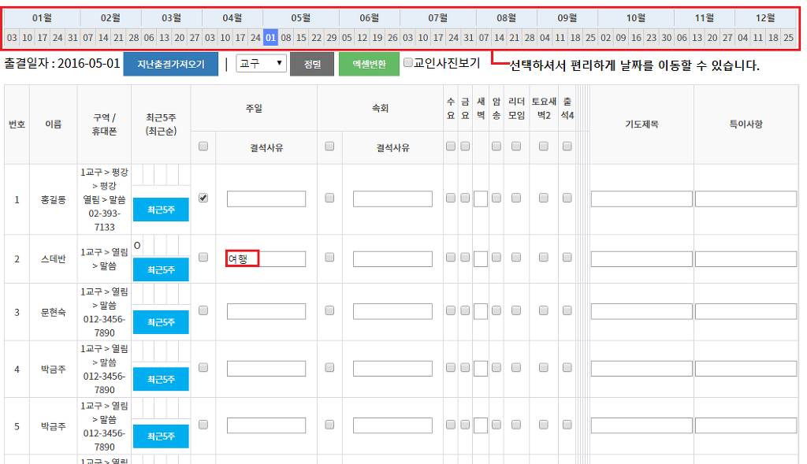Check 스데반's 리더모임 checkbox
Screen dimensions: 807x464
(x=516, y=257)
